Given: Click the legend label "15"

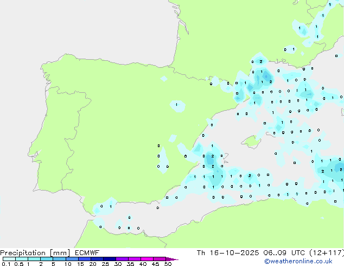Looking at the screenshot, I should [80, 264].
